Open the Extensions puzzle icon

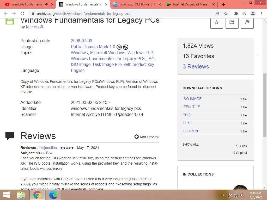pos(236,14)
